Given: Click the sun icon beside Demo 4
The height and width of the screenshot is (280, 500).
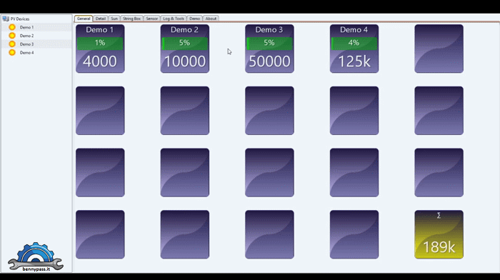Looking at the screenshot, I should coord(12,53).
